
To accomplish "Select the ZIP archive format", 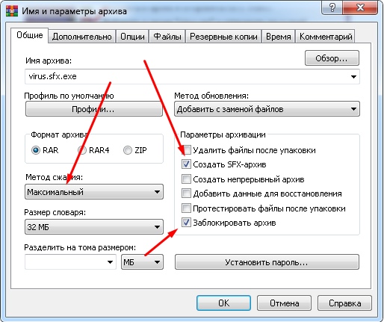I will (x=128, y=150).
